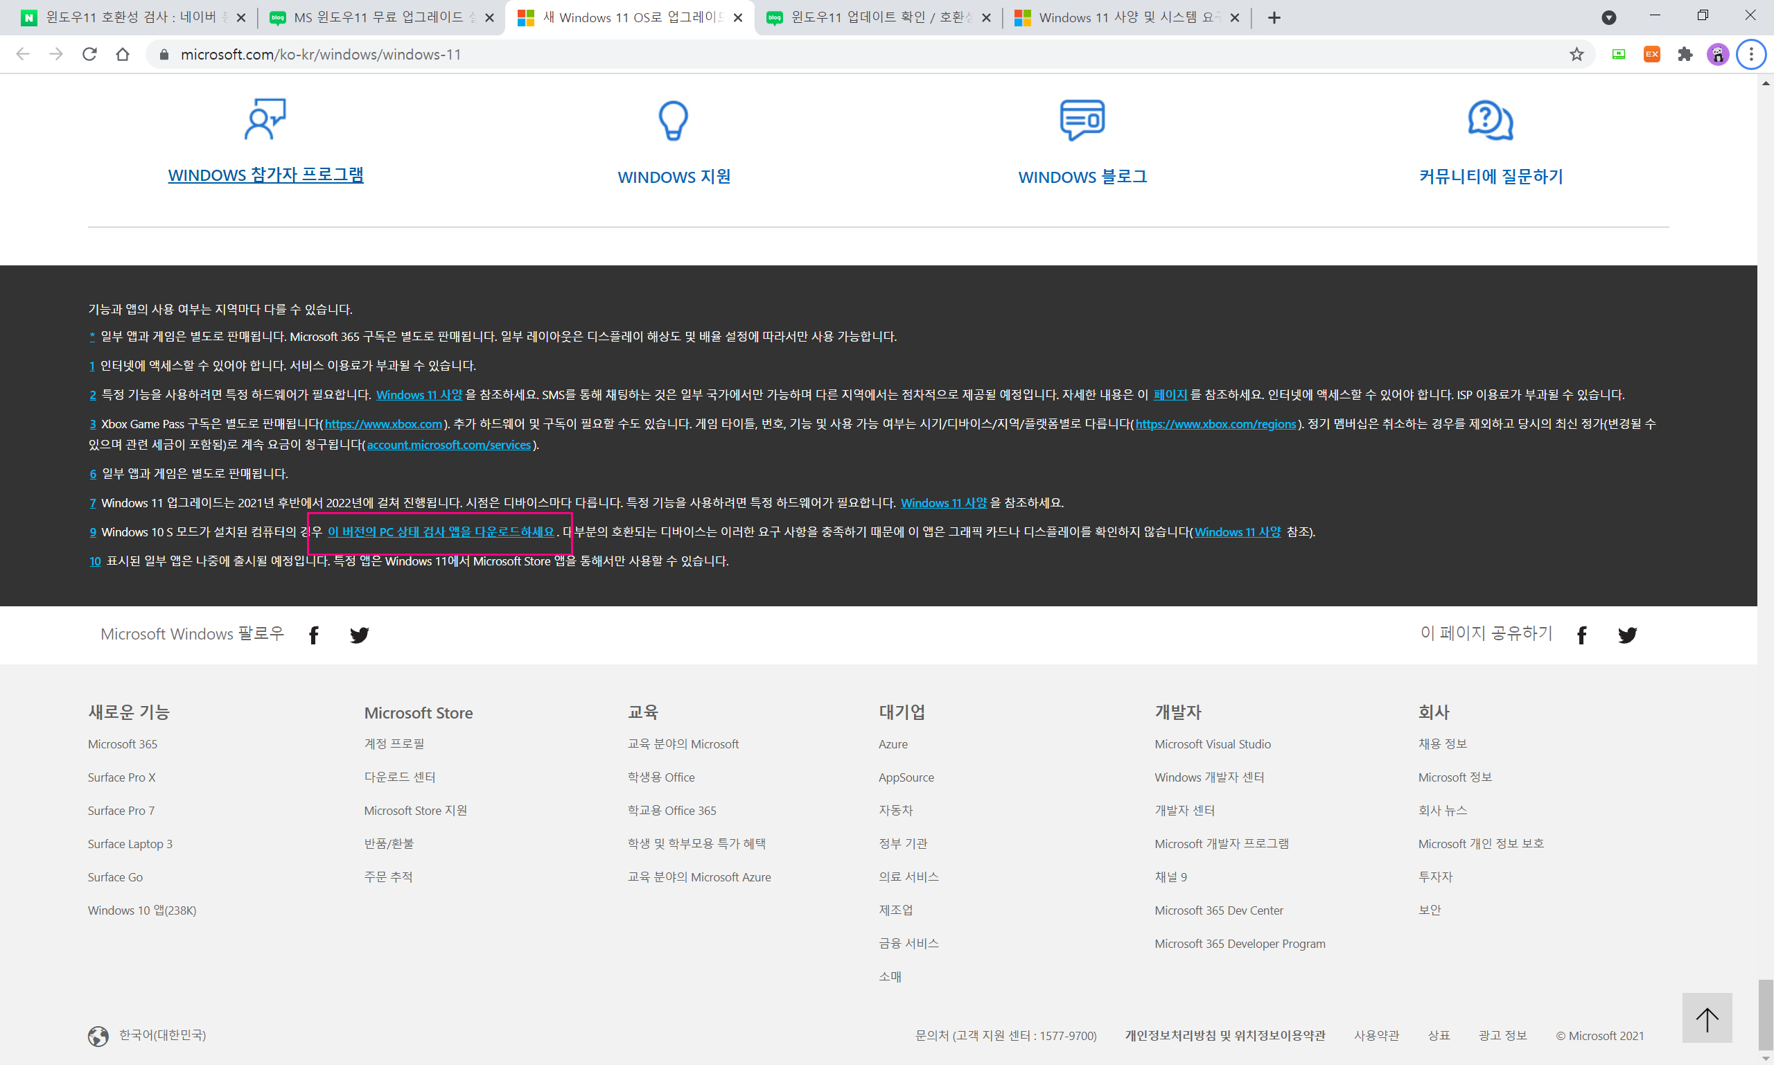
Task: Share this page via Twitter icon
Action: click(1627, 635)
